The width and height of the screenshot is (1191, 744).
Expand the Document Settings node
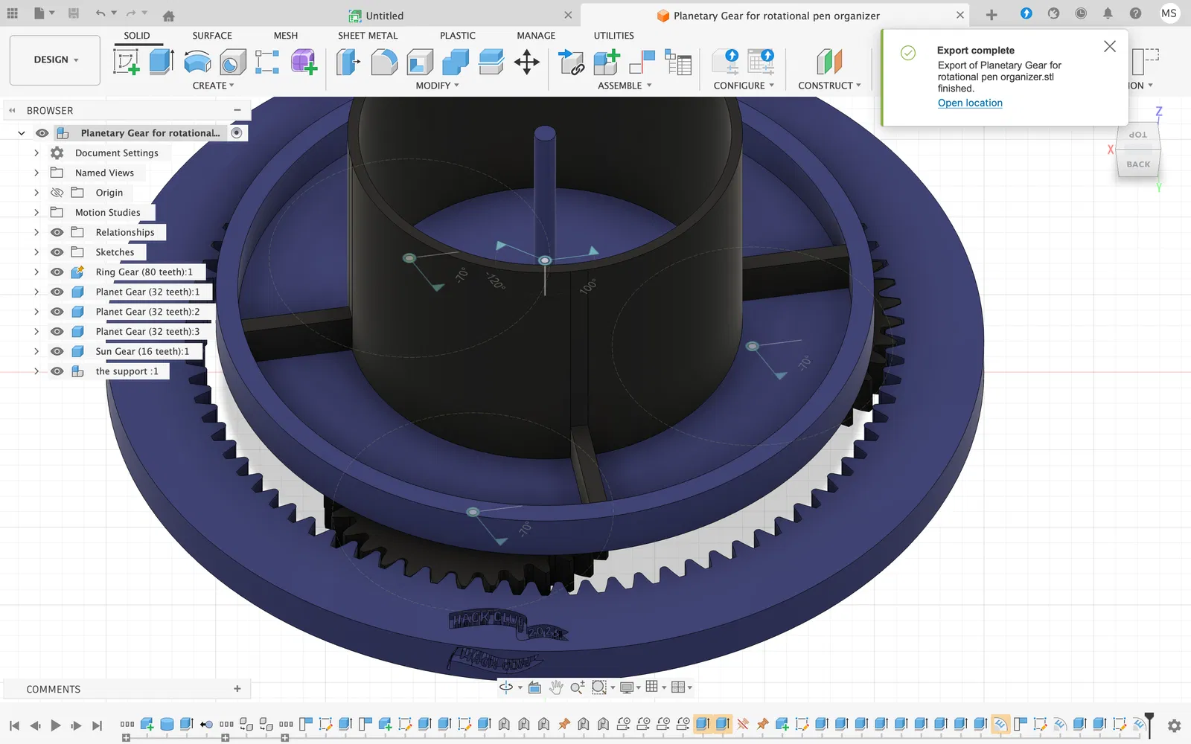36,153
